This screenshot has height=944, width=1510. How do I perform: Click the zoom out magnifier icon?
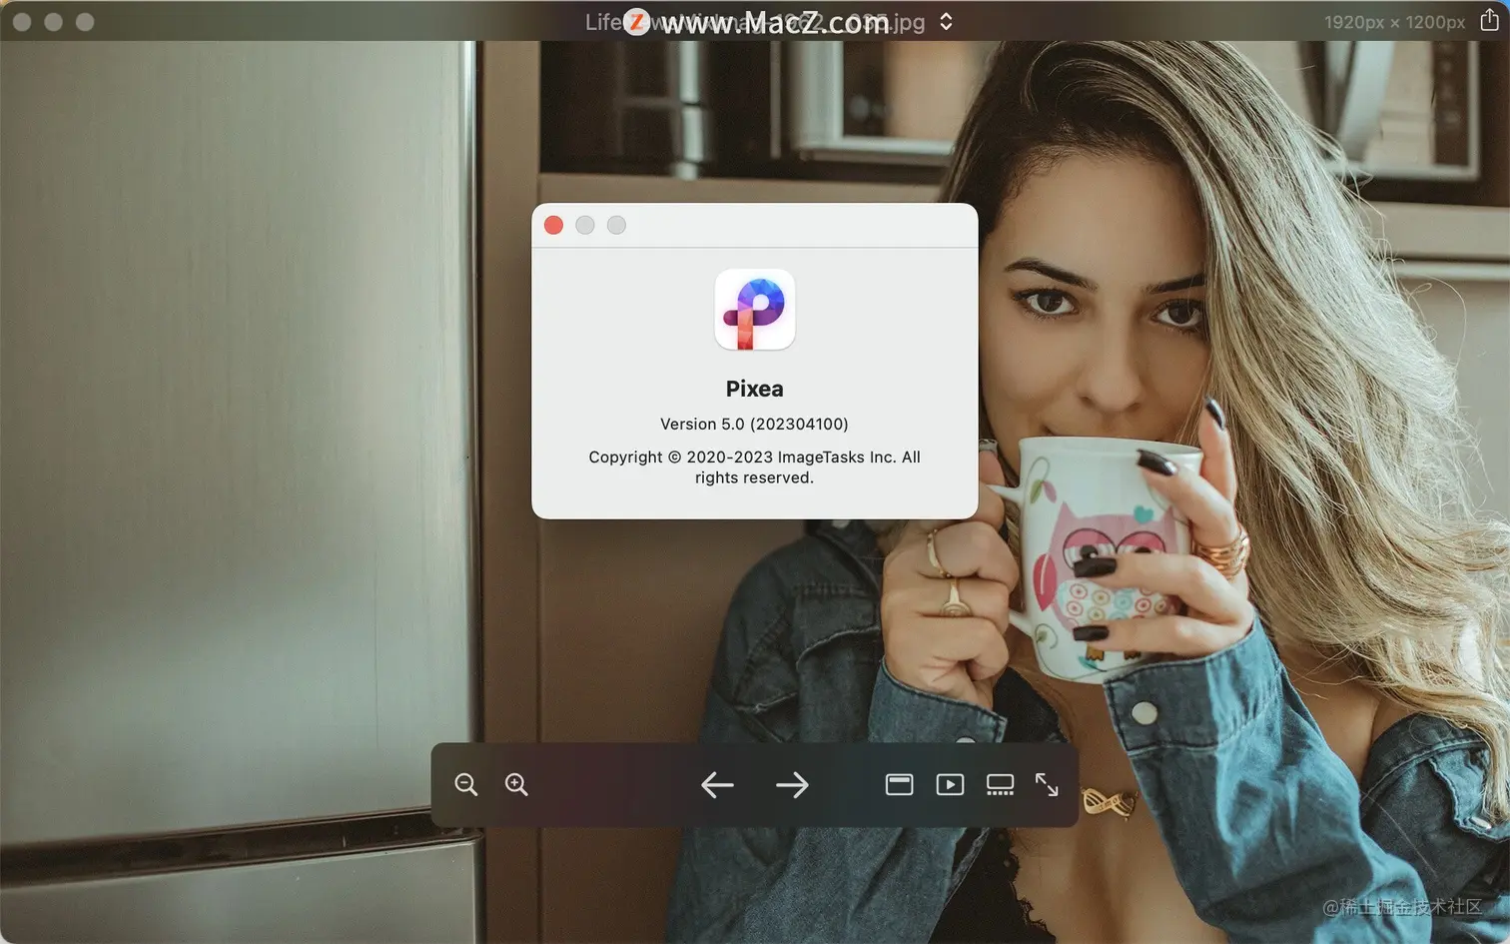point(466,785)
